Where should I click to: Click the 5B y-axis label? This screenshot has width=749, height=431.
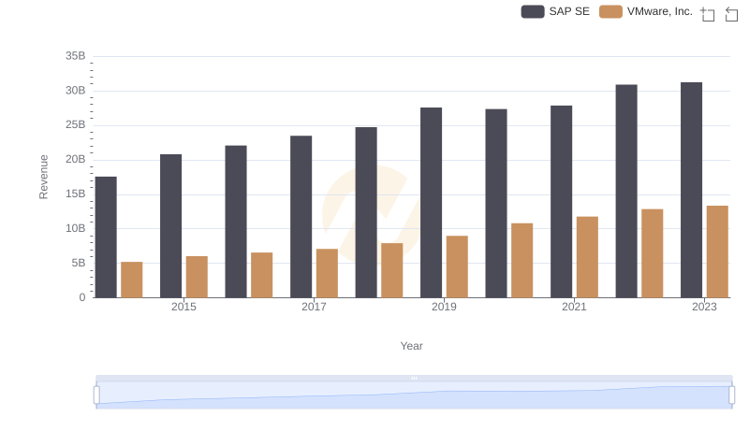click(x=79, y=263)
